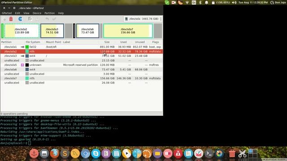This screenshot has height=161, width=287.
Task: Select the 23.15 GiB unallocated row
Action: (x=82, y=60)
